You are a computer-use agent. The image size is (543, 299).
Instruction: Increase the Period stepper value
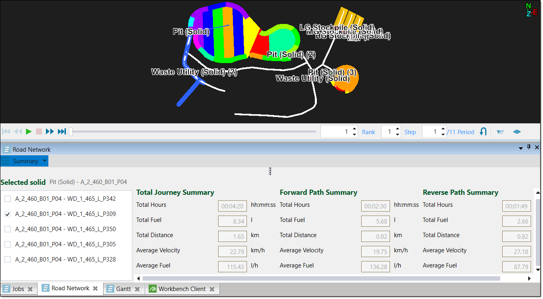point(443,129)
